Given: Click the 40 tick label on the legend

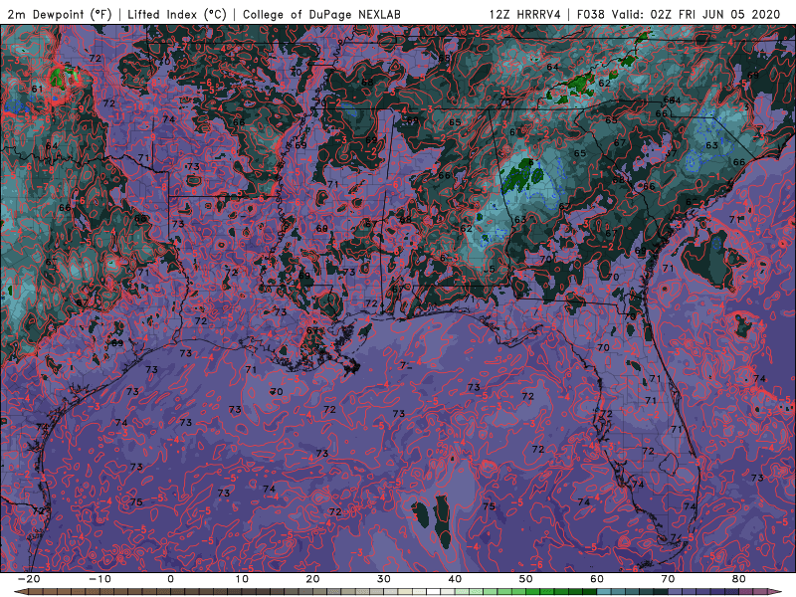Looking at the screenshot, I should click(x=455, y=579).
